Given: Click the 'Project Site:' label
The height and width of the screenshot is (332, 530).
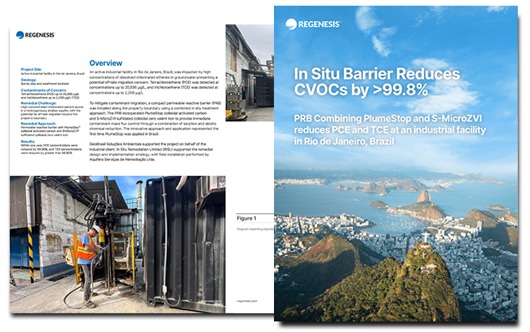Looking at the screenshot, I should click(x=31, y=69).
